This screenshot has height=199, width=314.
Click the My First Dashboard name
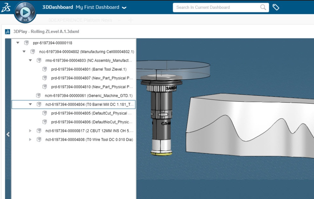click(x=97, y=7)
